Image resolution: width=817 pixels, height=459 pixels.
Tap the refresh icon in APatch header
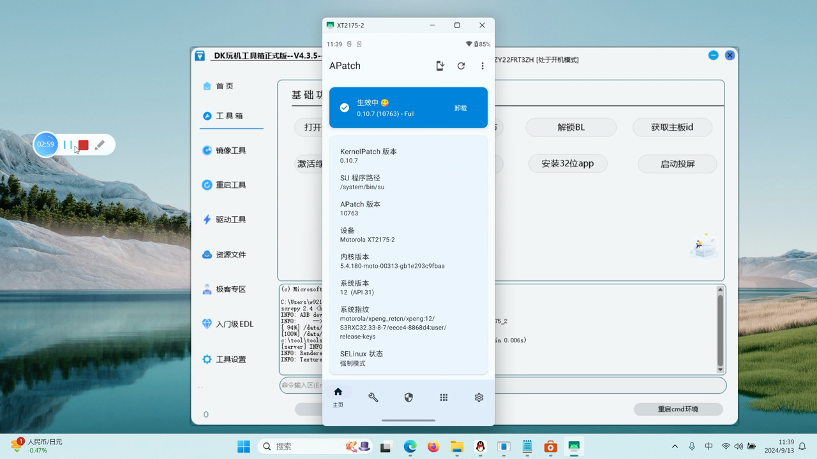(x=461, y=66)
